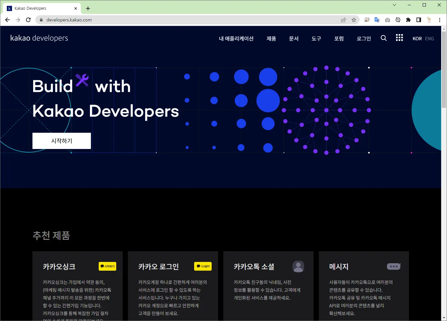
Task: Bookmark this page with the star icon
Action: (354, 20)
